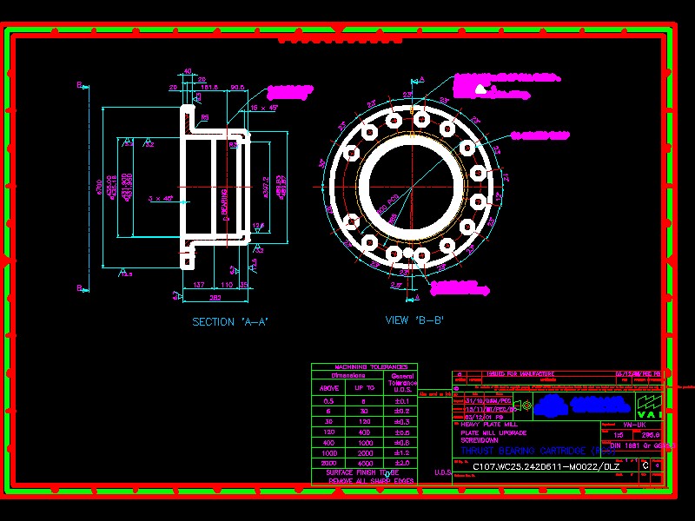Click the bullseye registration symbol in title block

coord(526,404)
